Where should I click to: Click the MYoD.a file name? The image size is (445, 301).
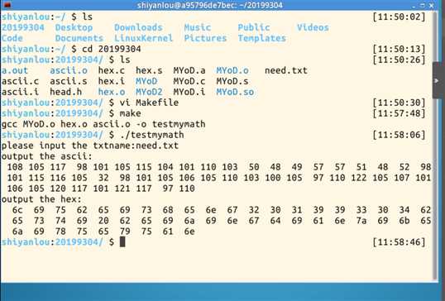pyautogui.click(x=189, y=70)
